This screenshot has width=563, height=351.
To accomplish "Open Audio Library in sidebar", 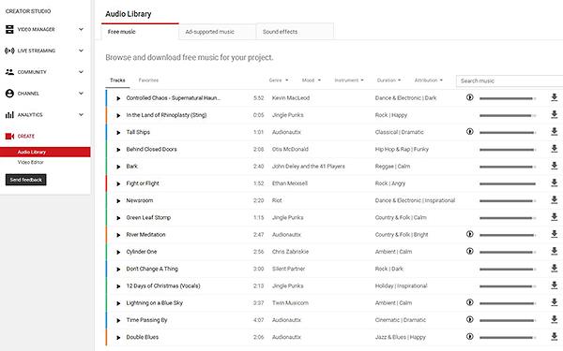I will point(45,152).
